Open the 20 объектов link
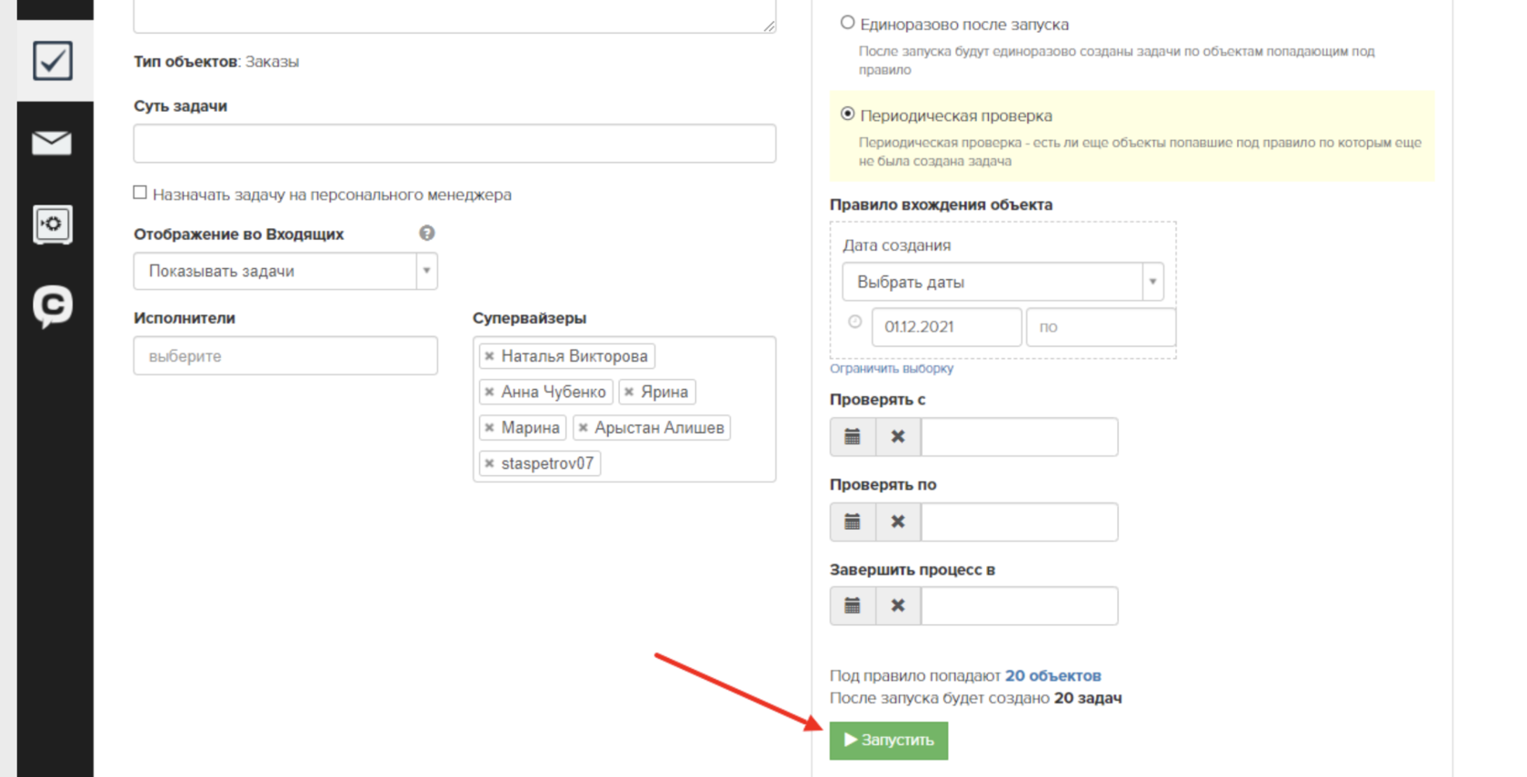This screenshot has width=1527, height=777. (x=1053, y=675)
